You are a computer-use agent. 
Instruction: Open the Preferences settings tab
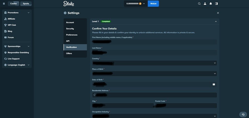pyautogui.click(x=75, y=35)
